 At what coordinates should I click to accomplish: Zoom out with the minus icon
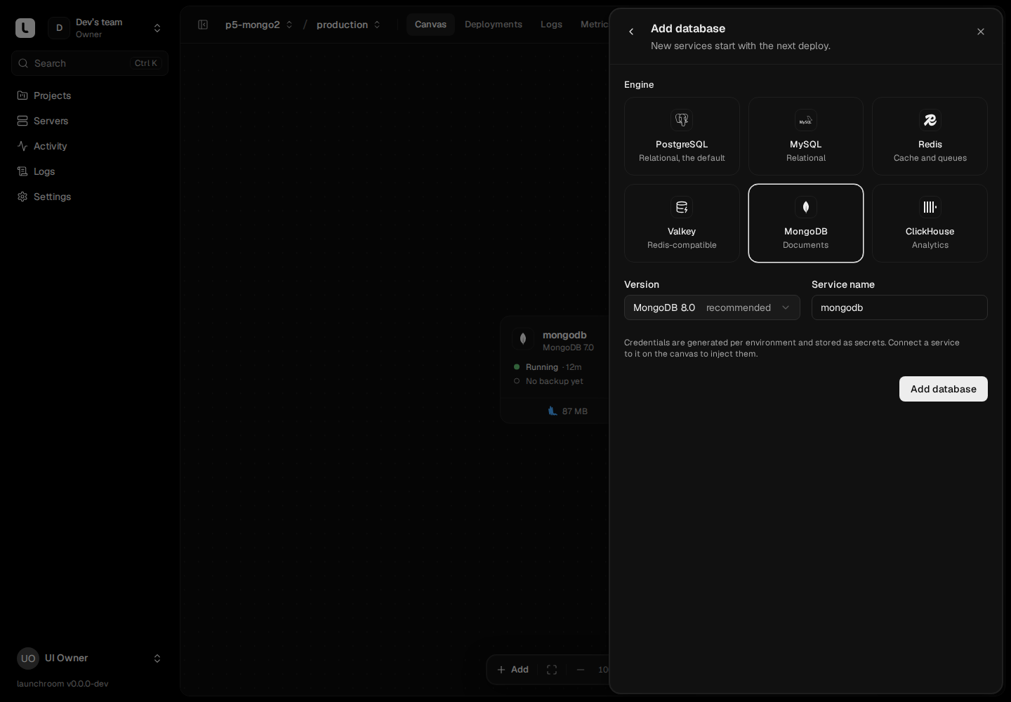[x=581, y=670]
